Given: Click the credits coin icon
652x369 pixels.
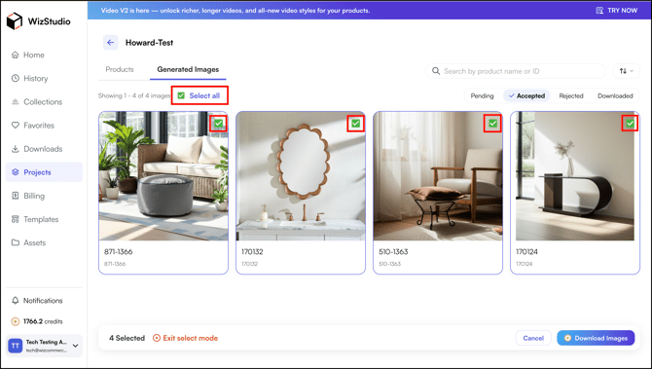Looking at the screenshot, I should tap(16, 321).
